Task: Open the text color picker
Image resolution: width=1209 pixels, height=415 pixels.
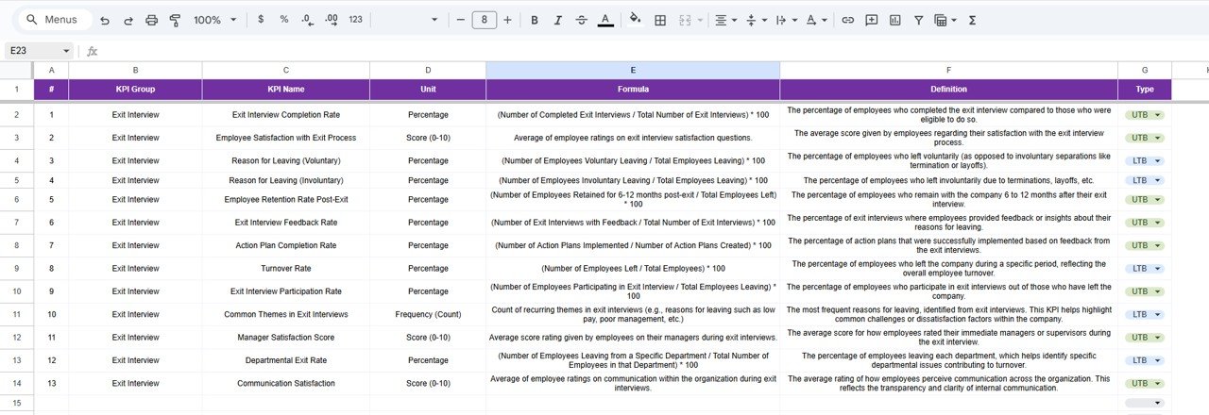Action: pos(604,20)
